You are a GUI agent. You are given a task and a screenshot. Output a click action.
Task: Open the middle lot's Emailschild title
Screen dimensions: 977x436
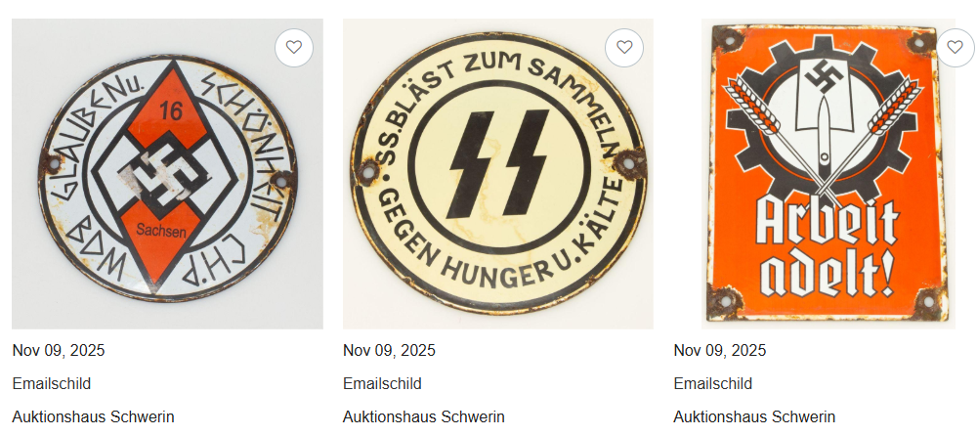click(382, 383)
